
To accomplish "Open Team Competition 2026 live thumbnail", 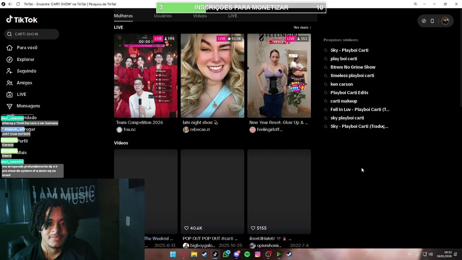I will [146, 76].
